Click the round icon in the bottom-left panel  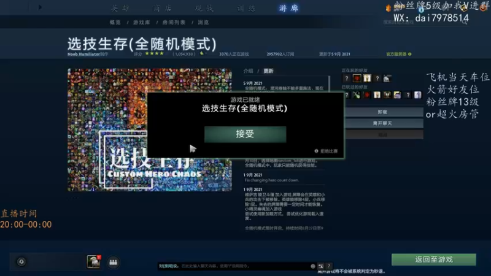tap(21, 262)
